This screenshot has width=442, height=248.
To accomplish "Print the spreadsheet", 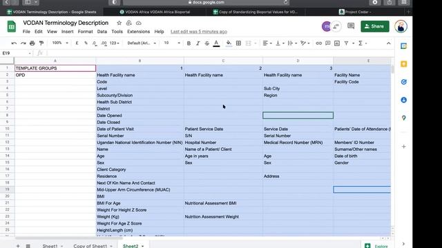I will [x=32, y=43].
